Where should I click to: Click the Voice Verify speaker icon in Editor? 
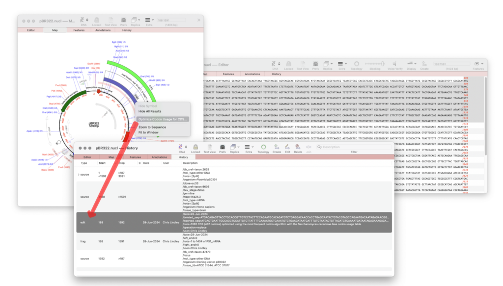pos(394,64)
